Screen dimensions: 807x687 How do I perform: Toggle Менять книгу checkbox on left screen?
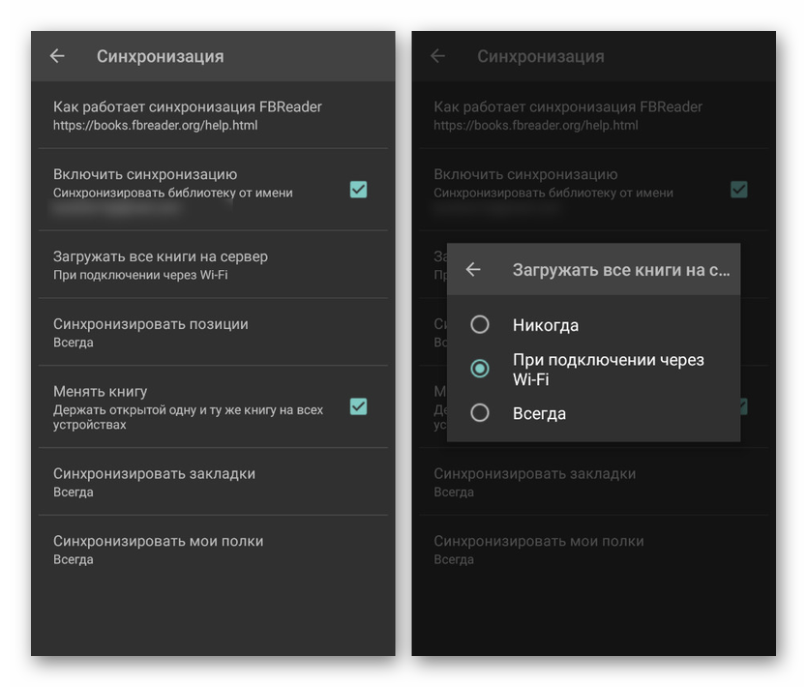tap(358, 406)
